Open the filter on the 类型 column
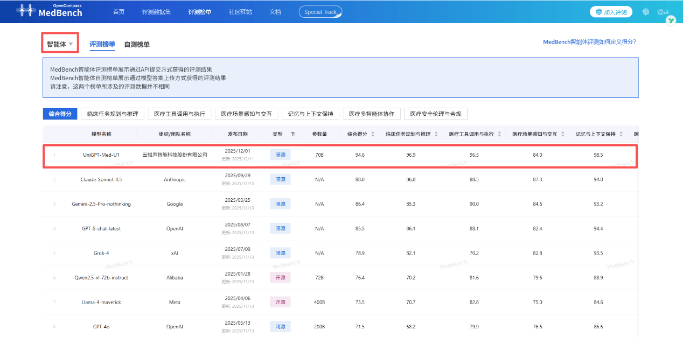The width and height of the screenshot is (683, 337). (x=292, y=134)
